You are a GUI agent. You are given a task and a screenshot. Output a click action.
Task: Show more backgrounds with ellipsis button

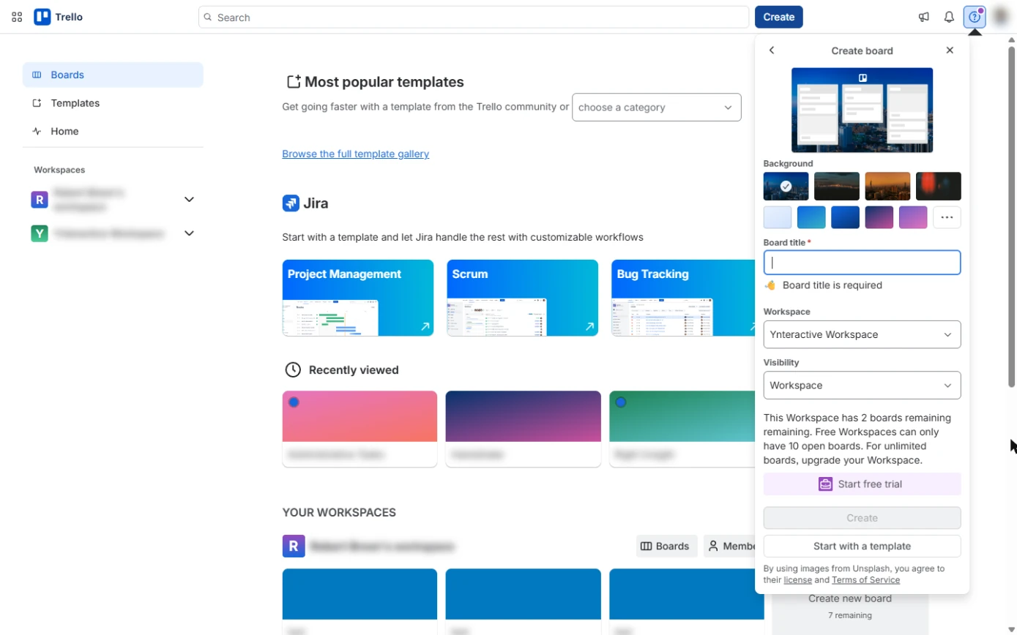point(947,217)
